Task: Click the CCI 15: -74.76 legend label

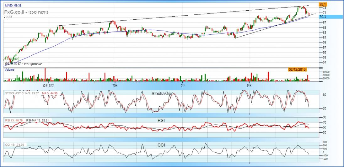Action: [15, 144]
